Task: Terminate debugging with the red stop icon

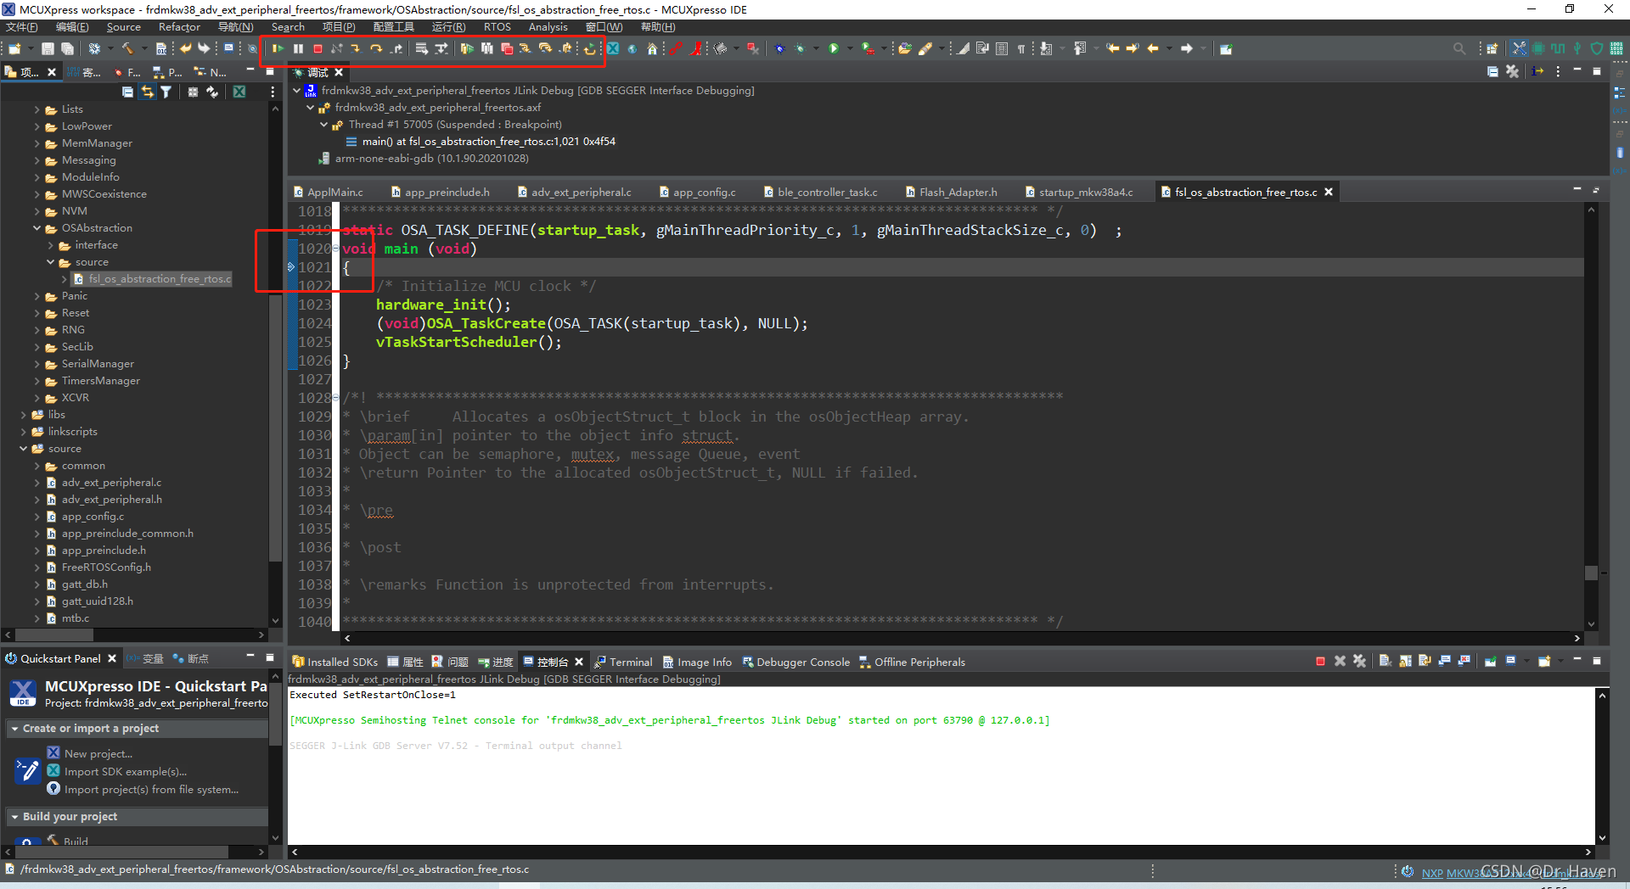Action: [318, 48]
